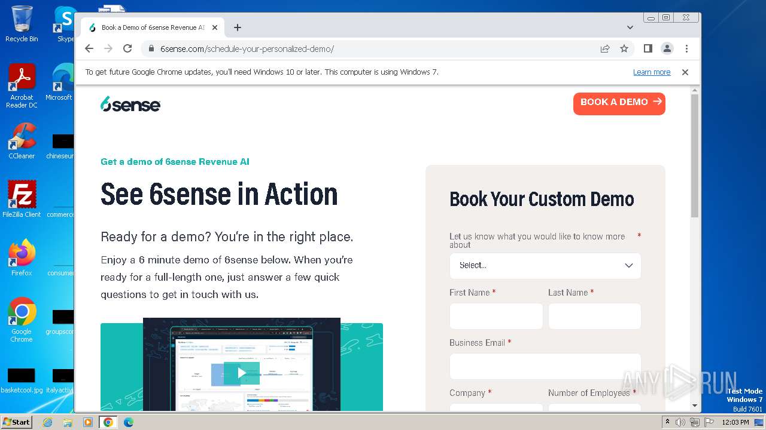The height and width of the screenshot is (430, 766).
Task: Click the address bar URL
Action: (x=247, y=49)
